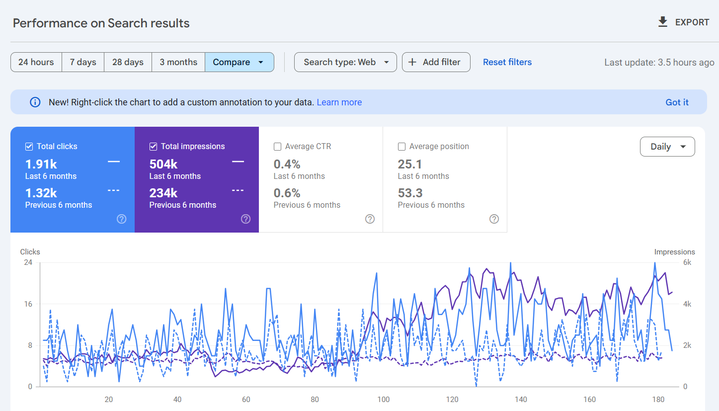Image resolution: width=719 pixels, height=411 pixels.
Task: Open the Search type dropdown
Action: [345, 62]
